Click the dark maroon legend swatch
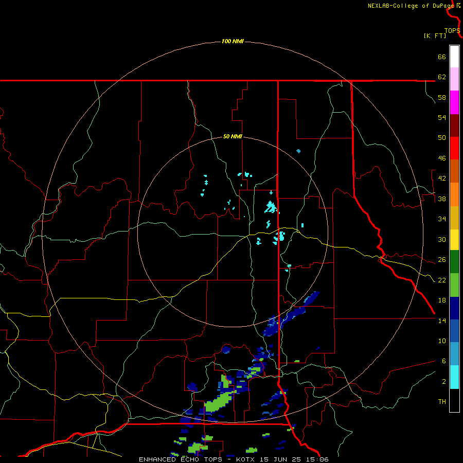 click(454, 126)
